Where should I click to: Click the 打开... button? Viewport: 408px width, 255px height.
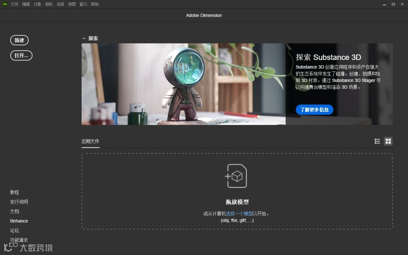coord(21,56)
